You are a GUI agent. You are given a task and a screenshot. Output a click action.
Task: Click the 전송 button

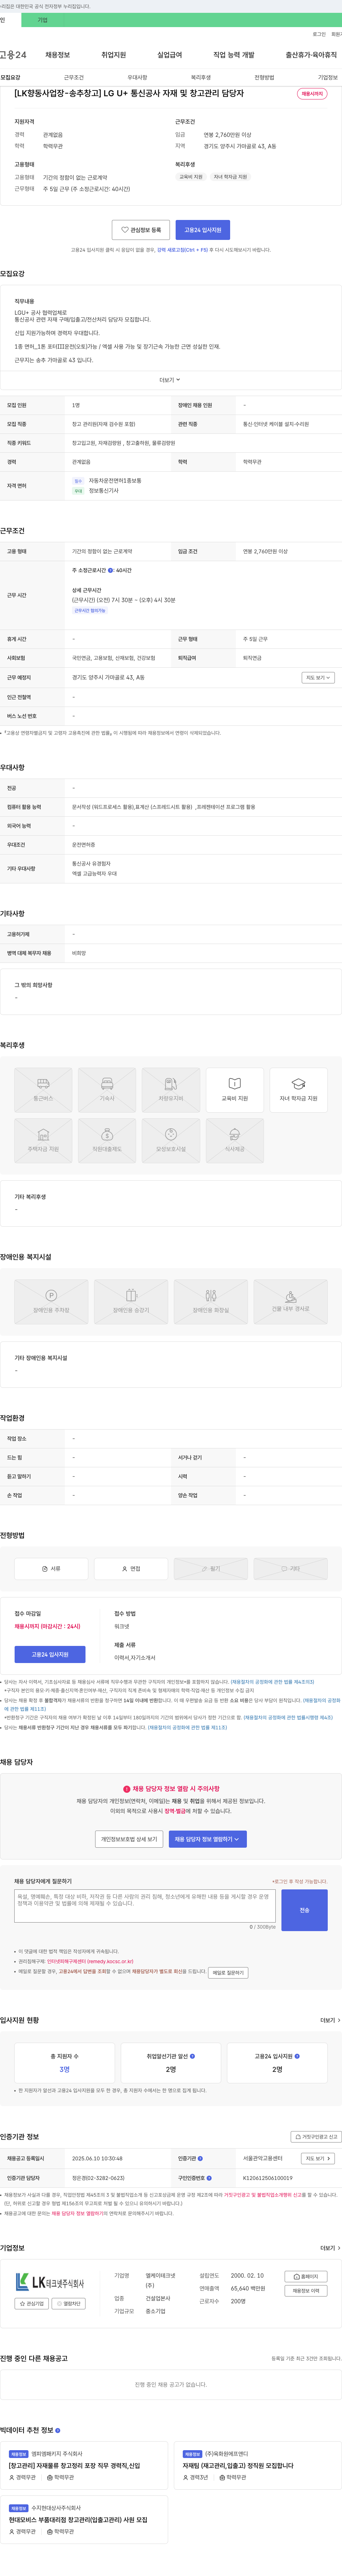pyautogui.click(x=304, y=1910)
